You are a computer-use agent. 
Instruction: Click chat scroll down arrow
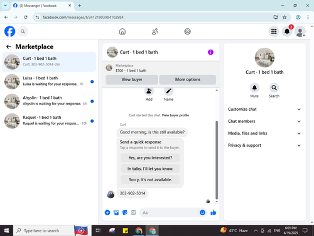217,201
